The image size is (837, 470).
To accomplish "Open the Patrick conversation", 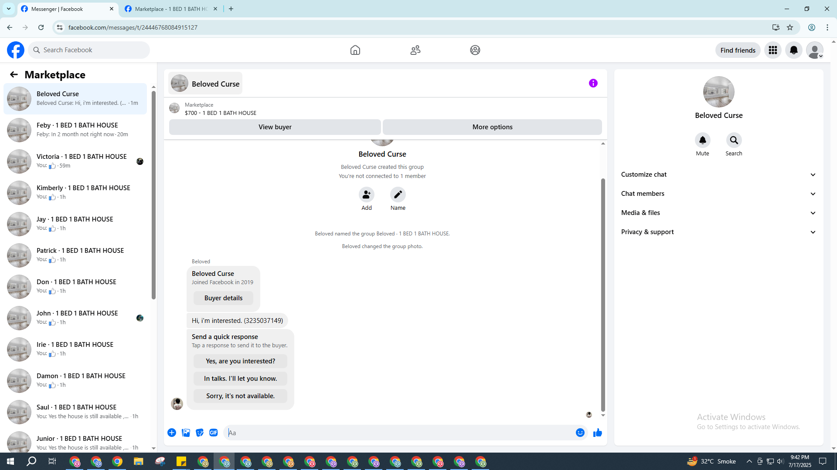I will tap(75, 255).
